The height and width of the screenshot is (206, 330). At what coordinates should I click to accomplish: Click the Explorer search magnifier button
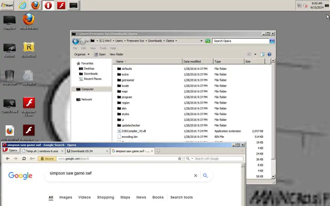(x=272, y=41)
